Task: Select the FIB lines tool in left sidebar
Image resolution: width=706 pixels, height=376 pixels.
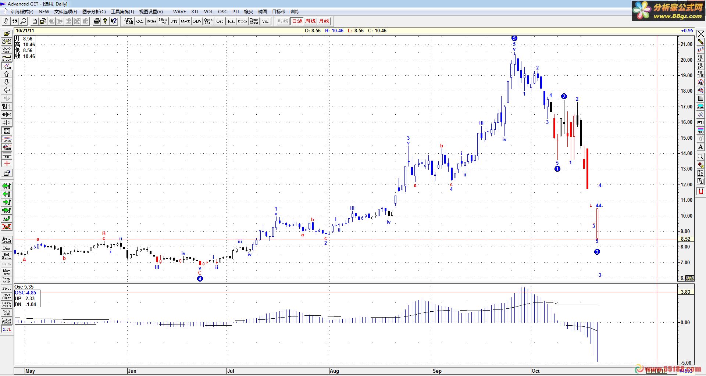Action: [x=7, y=156]
